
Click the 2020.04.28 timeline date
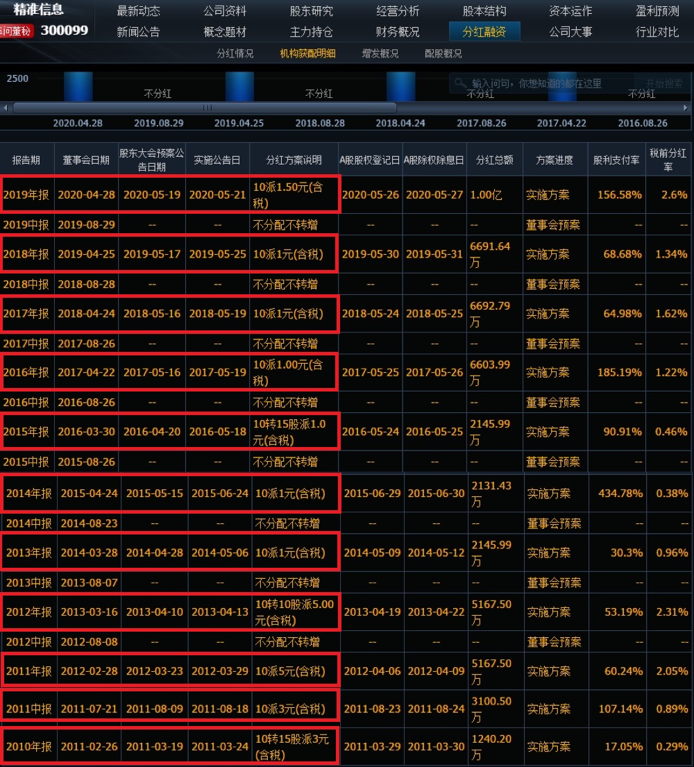point(78,123)
